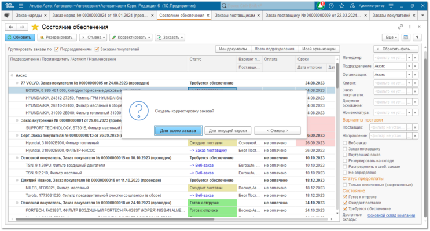Filter by Мои документы
This screenshot has width=430, height=231.
click(233, 49)
